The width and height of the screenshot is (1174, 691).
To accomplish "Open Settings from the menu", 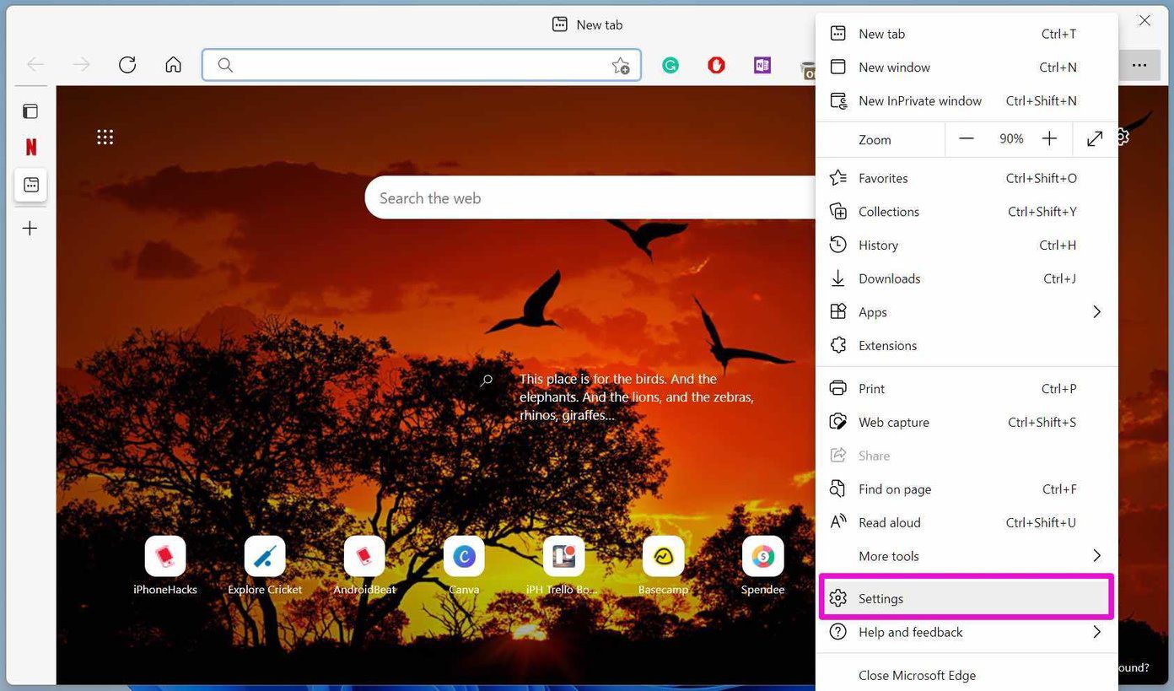I will pos(967,598).
